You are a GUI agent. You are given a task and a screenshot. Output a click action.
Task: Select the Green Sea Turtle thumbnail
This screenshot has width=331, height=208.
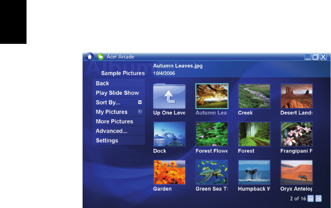click(212, 172)
